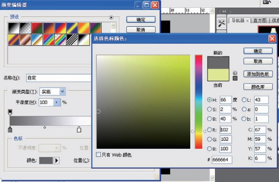Select the foreground-to-transparent checkered preset
This screenshot has height=182, width=279.
pyautogui.click(x=26, y=28)
